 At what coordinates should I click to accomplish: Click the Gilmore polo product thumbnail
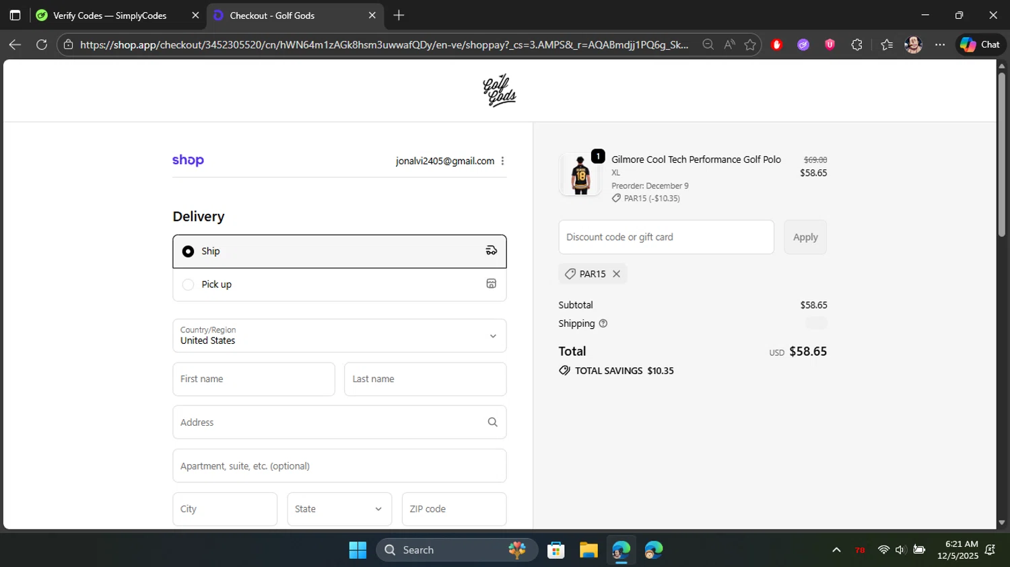point(580,174)
